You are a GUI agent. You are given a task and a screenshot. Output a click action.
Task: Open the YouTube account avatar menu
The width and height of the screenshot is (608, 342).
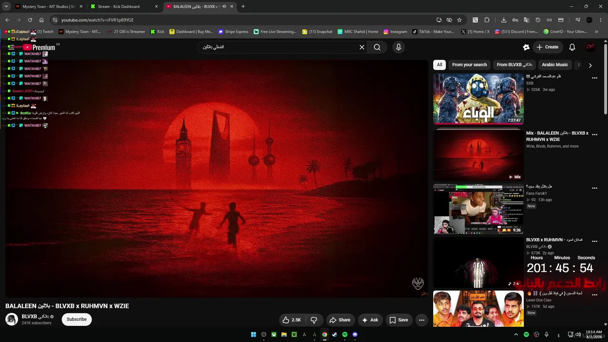pyautogui.click(x=590, y=47)
